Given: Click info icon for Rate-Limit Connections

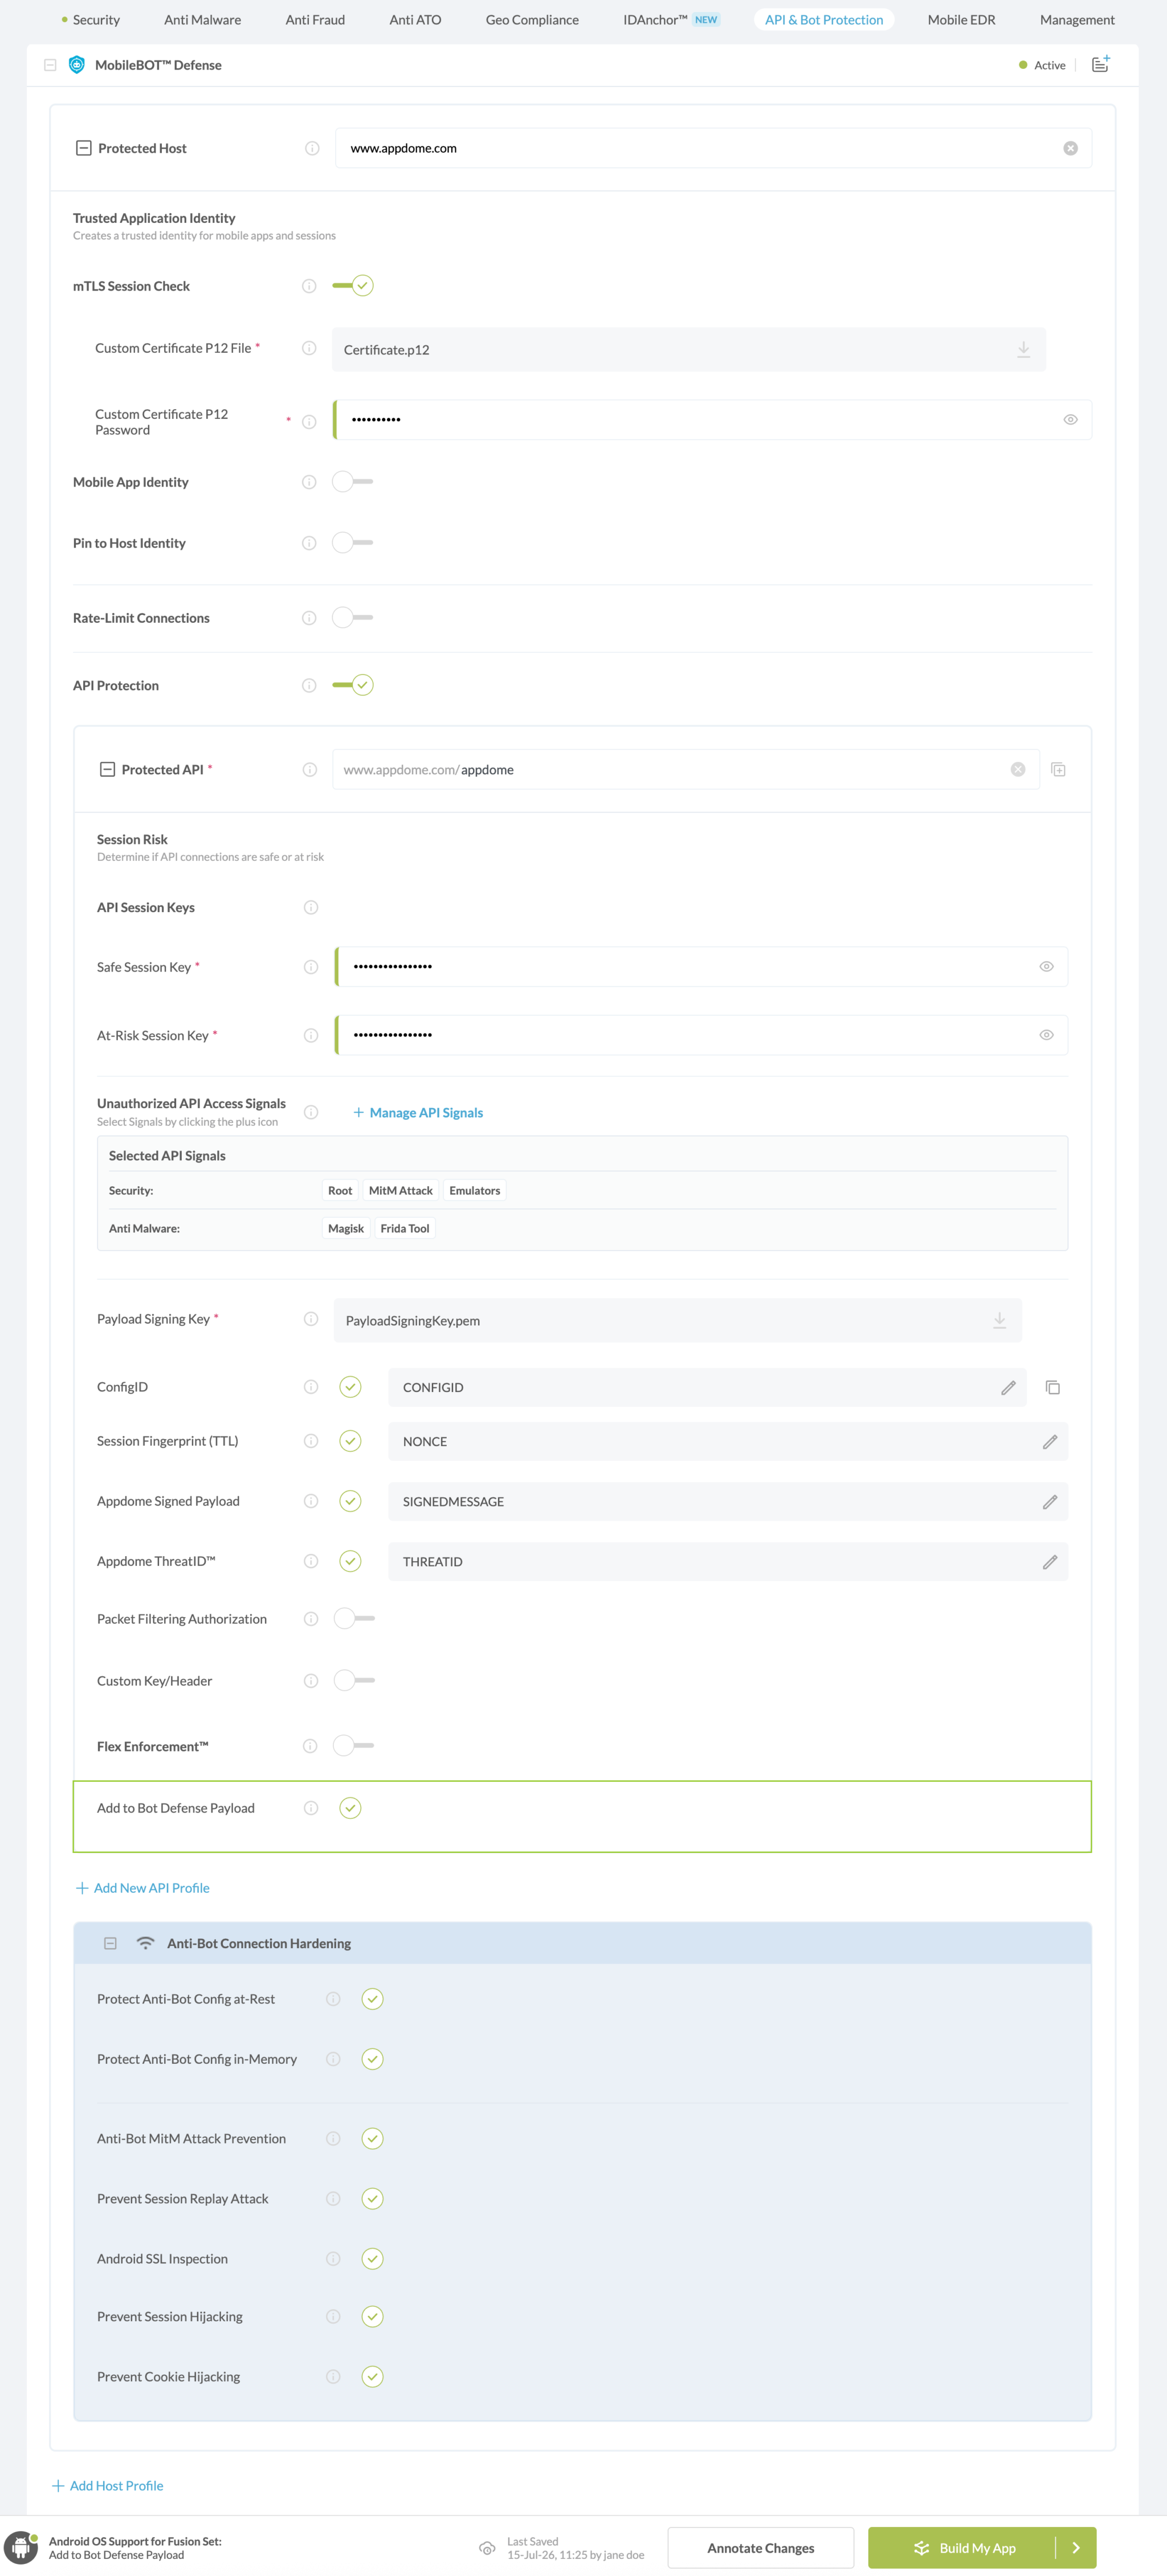Looking at the screenshot, I should tap(309, 618).
